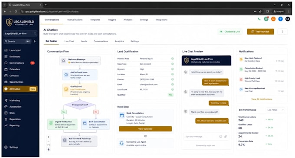295x158 pixels.
Task: Click the Test Your Bot button
Action: [260, 32]
